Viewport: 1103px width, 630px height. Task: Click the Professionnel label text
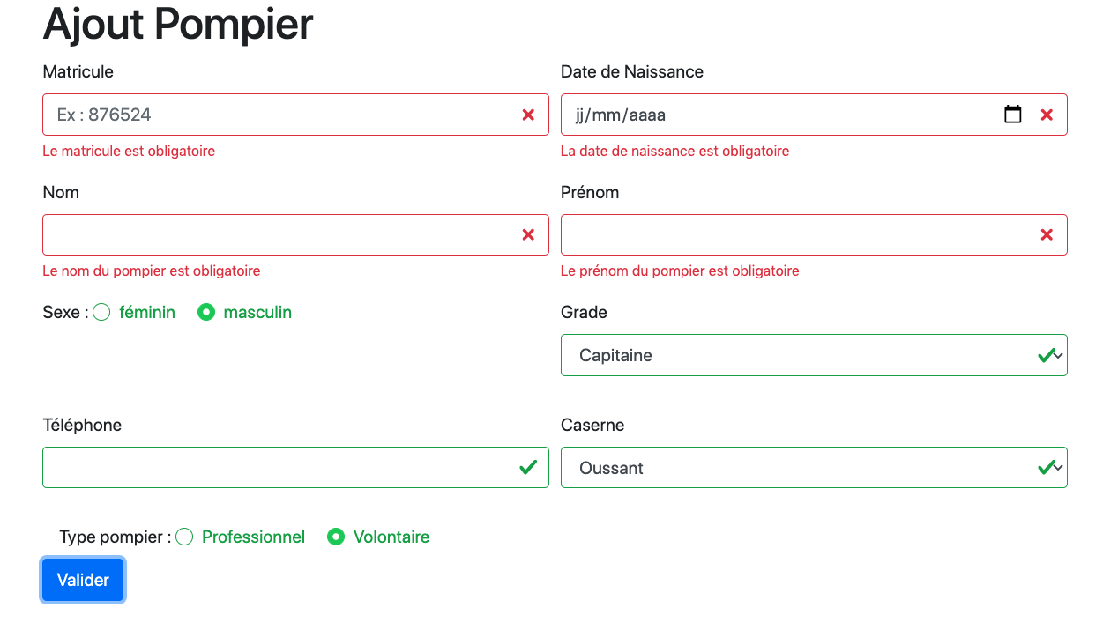(253, 537)
